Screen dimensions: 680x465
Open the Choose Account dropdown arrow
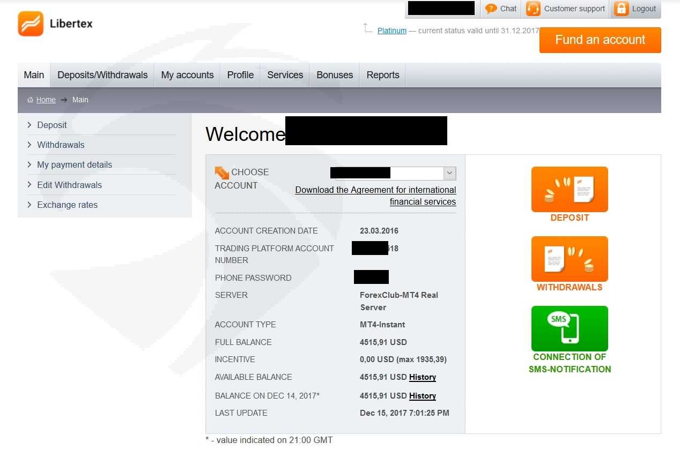[x=450, y=173]
